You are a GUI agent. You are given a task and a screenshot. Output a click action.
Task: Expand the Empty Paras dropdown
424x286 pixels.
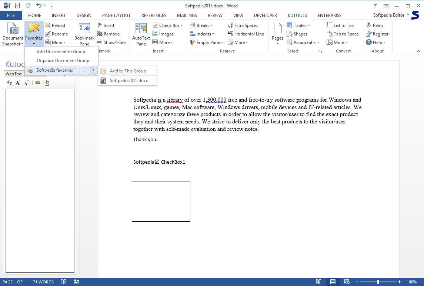pyautogui.click(x=223, y=42)
